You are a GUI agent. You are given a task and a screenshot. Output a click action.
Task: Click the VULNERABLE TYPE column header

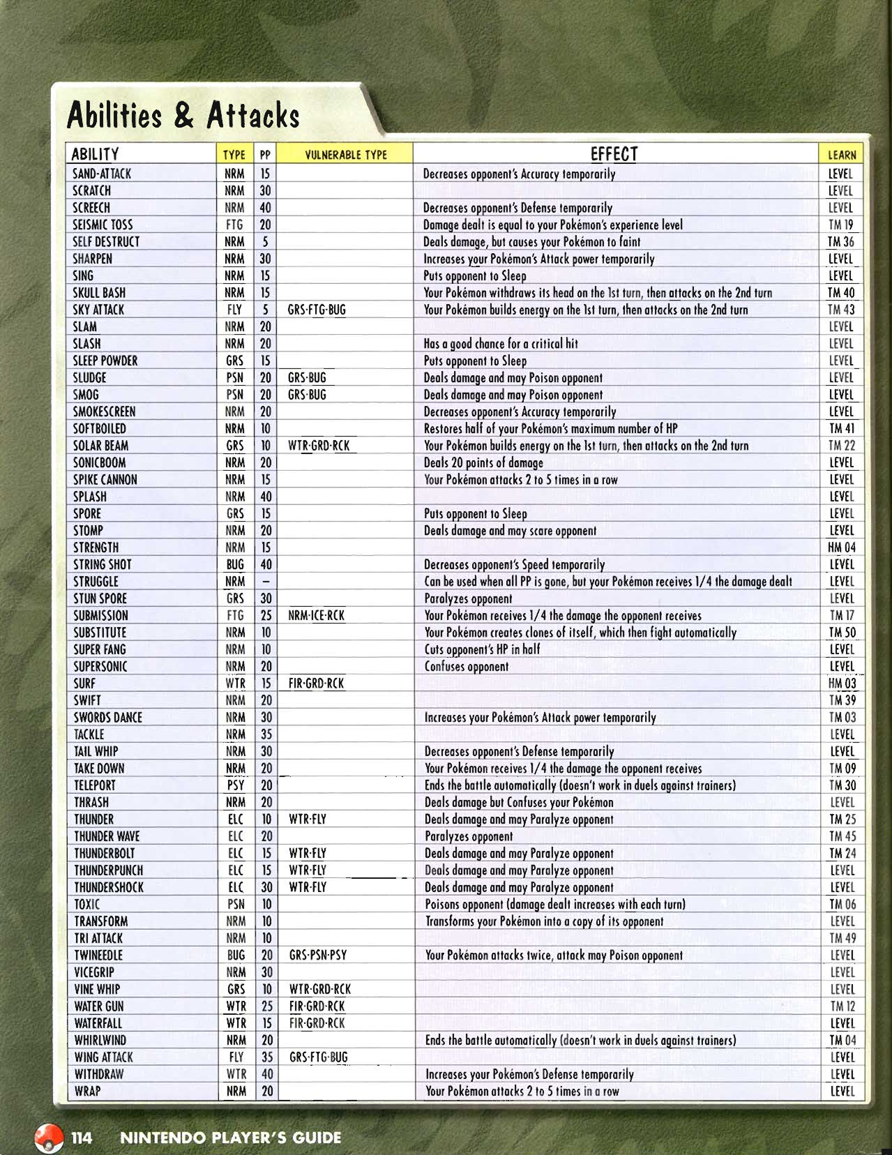tap(346, 155)
